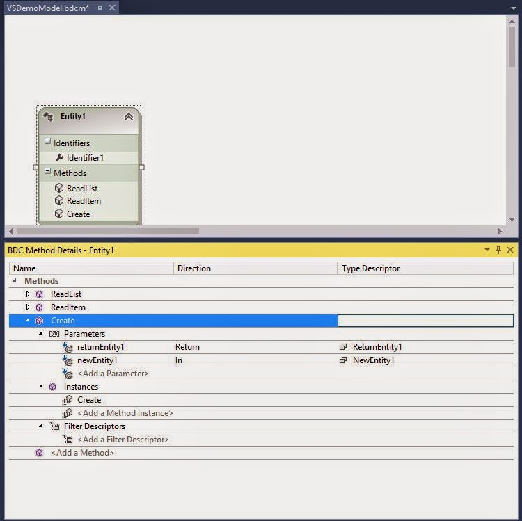The image size is (522, 521).
Task: Open the document tabs overflow dropdown
Action: [514, 8]
